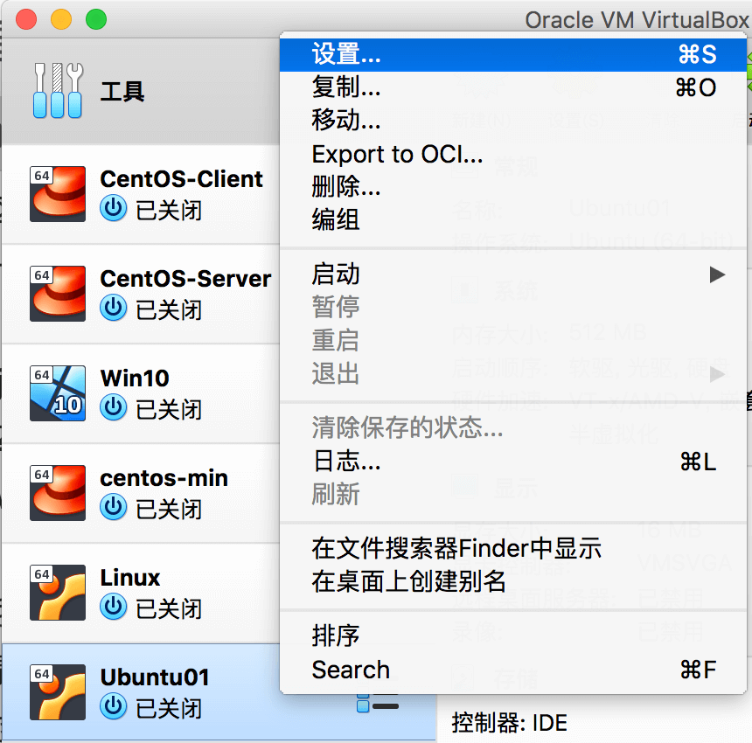This screenshot has height=743, width=752.
Task: Click power-off status icon under Win10
Action: 114,408
